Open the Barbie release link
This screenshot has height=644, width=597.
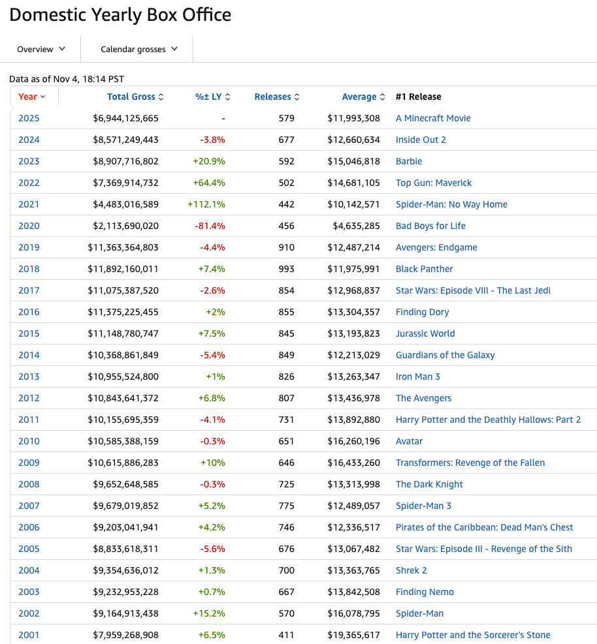pos(409,161)
